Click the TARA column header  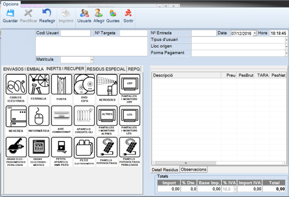262,75
